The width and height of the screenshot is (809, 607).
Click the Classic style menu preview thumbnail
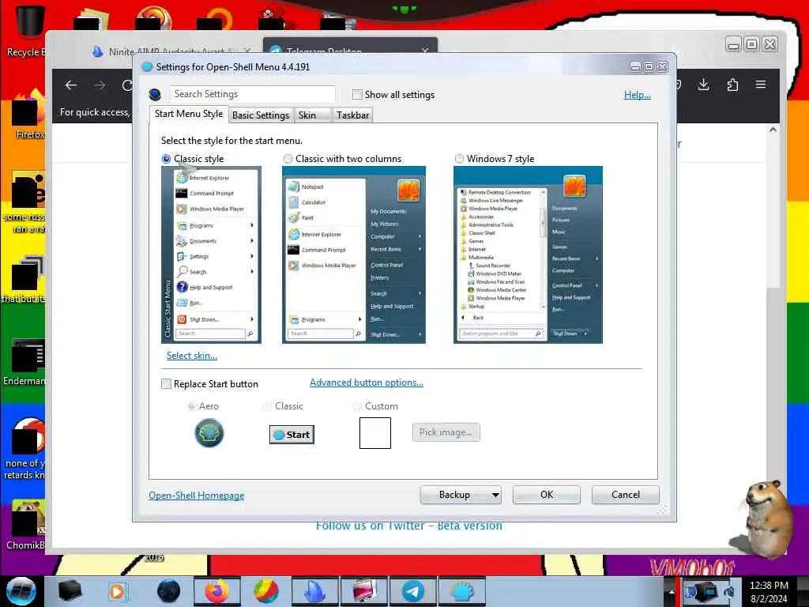click(211, 255)
